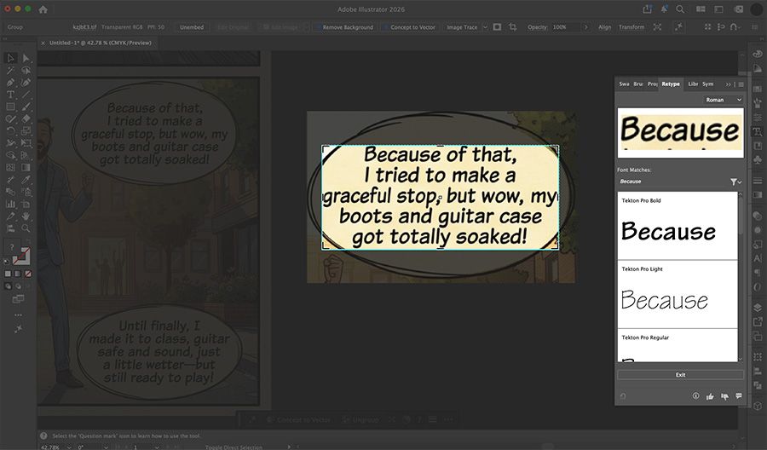
Task: Open the Align link
Action: pyautogui.click(x=604, y=27)
